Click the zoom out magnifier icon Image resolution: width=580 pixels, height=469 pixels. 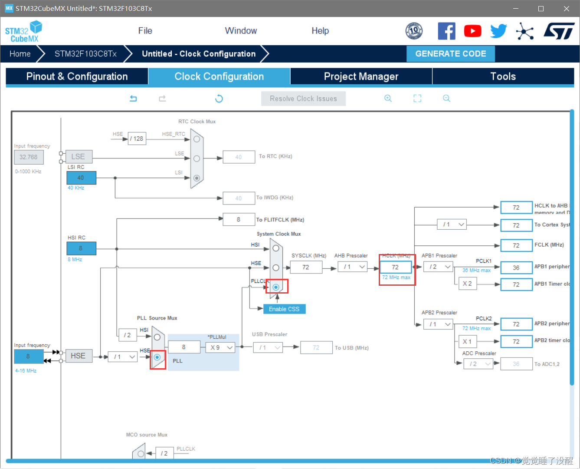446,99
